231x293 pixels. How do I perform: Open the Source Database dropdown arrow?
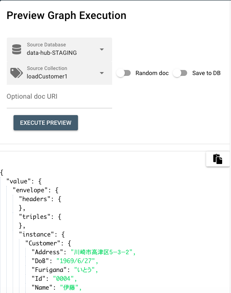tap(102, 49)
